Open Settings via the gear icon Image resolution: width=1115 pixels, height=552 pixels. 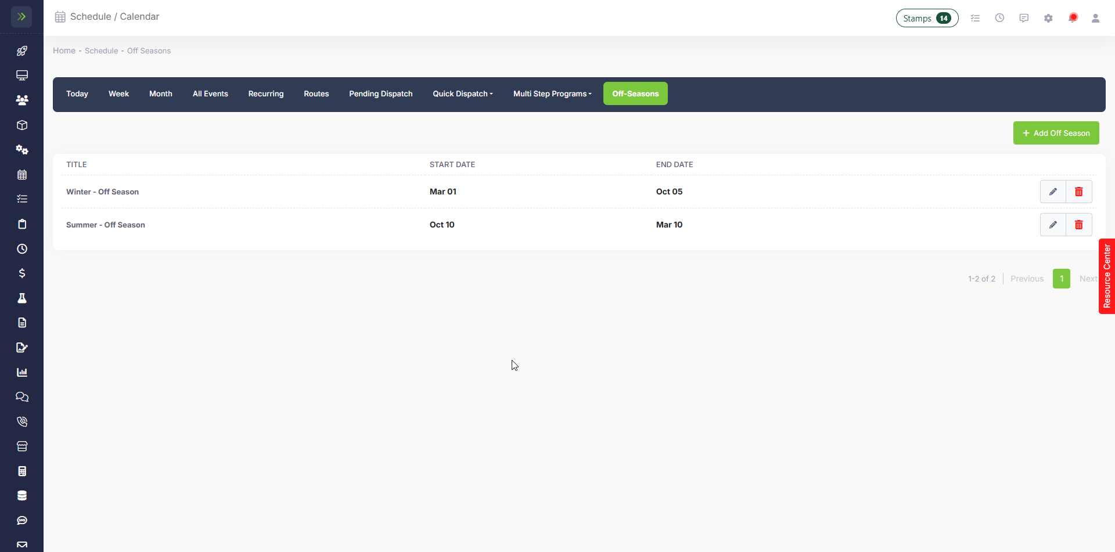(x=1048, y=17)
